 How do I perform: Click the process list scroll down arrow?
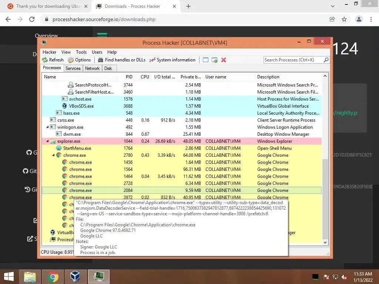pyautogui.click(x=325, y=242)
